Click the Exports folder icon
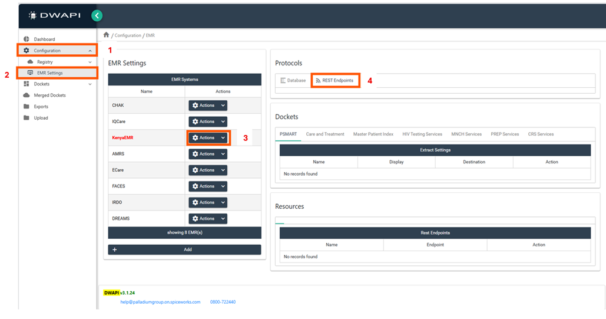This screenshot has height=319, width=606. 27,106
